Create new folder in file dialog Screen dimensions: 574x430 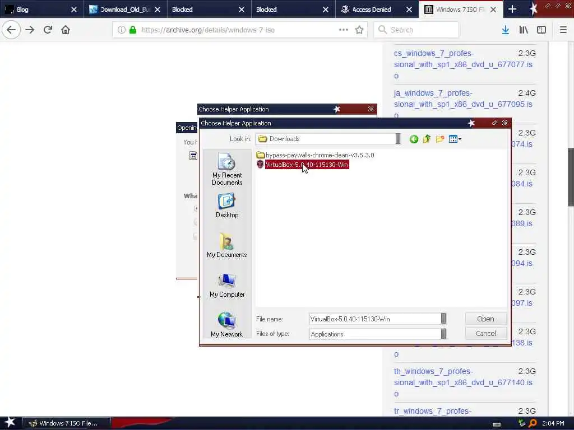pyautogui.click(x=440, y=139)
